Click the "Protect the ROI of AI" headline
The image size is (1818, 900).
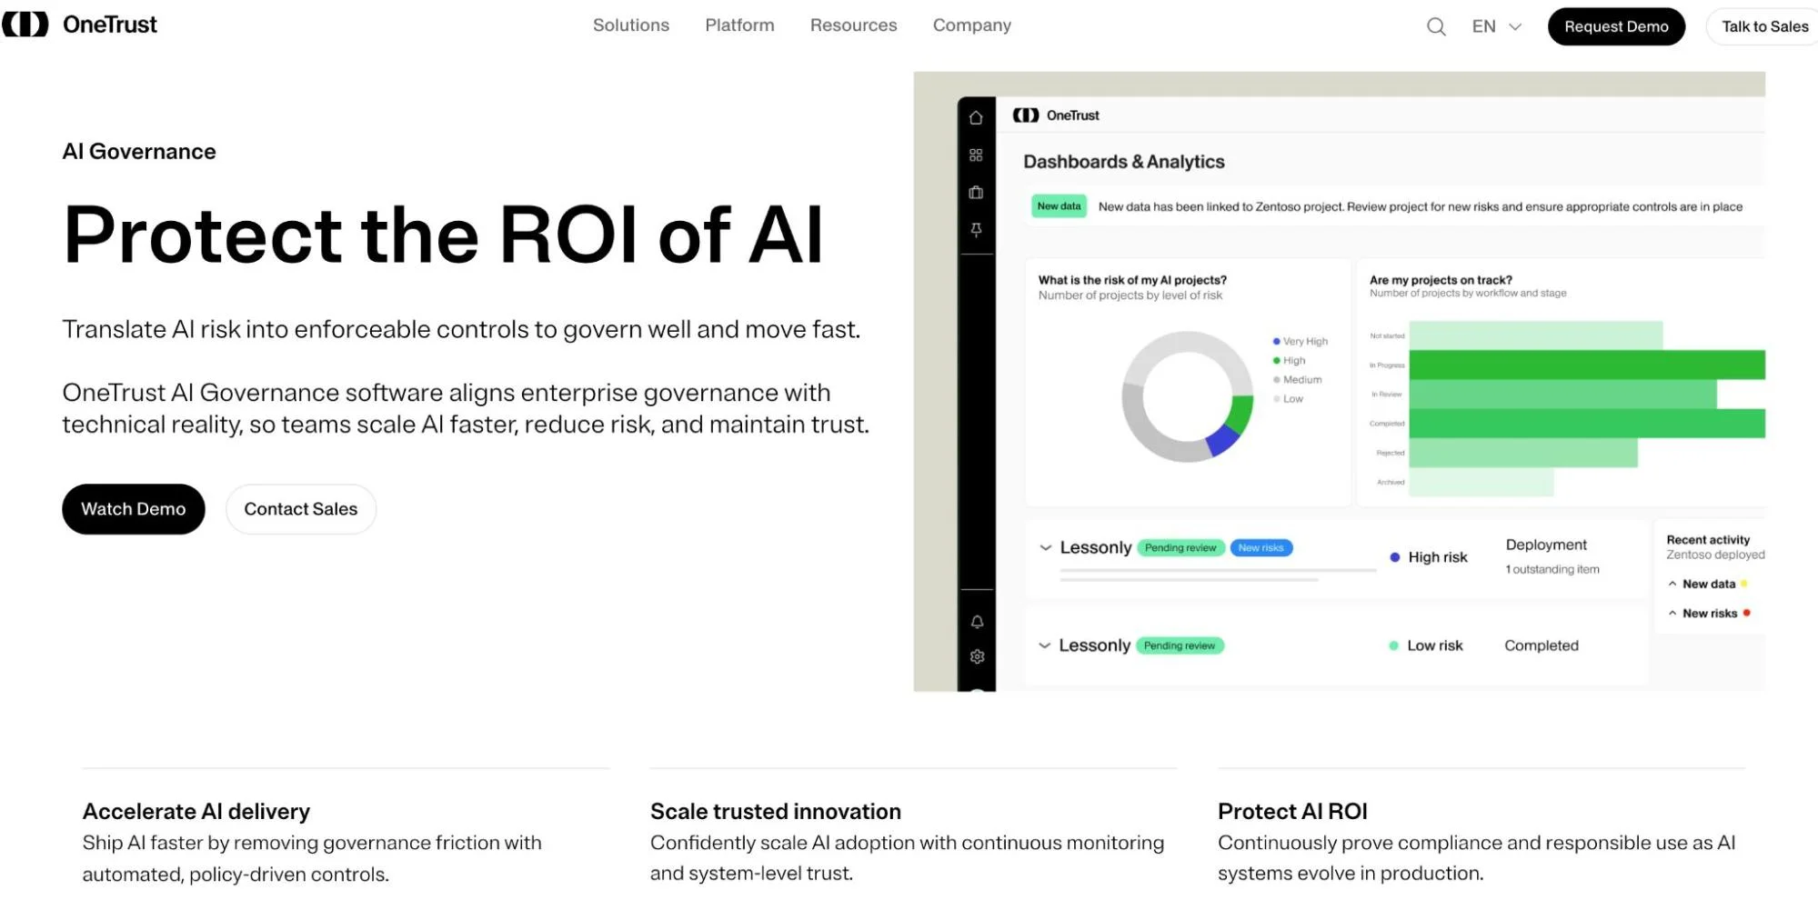(443, 235)
